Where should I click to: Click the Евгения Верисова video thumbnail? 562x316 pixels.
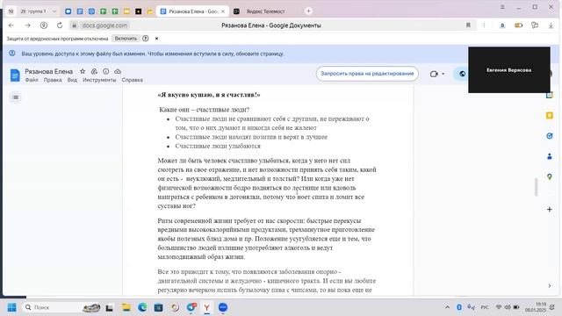509,70
